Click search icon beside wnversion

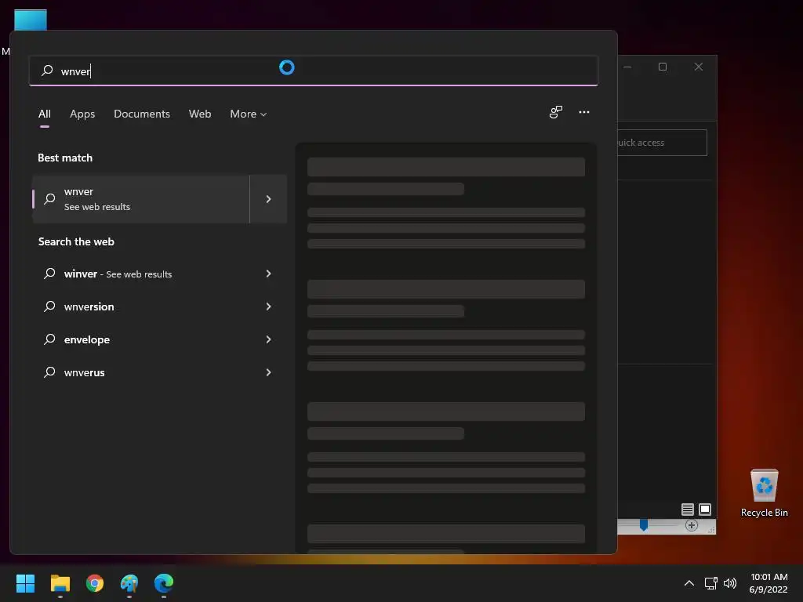[49, 306]
